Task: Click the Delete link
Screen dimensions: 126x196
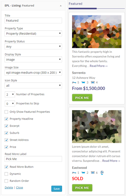Action: (9, 188)
